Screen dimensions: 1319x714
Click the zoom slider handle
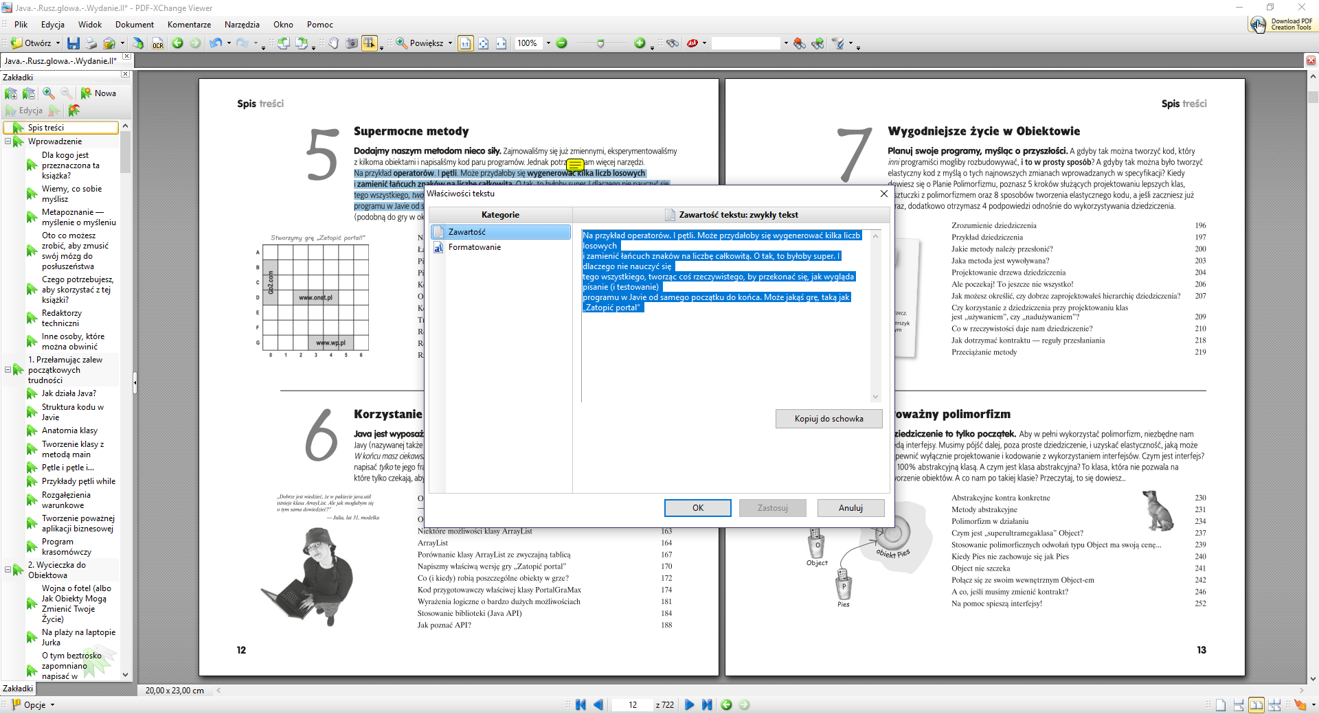tap(601, 43)
